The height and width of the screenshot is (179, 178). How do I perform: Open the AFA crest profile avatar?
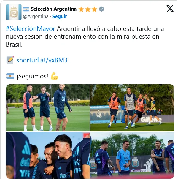pyautogui.click(x=14, y=12)
